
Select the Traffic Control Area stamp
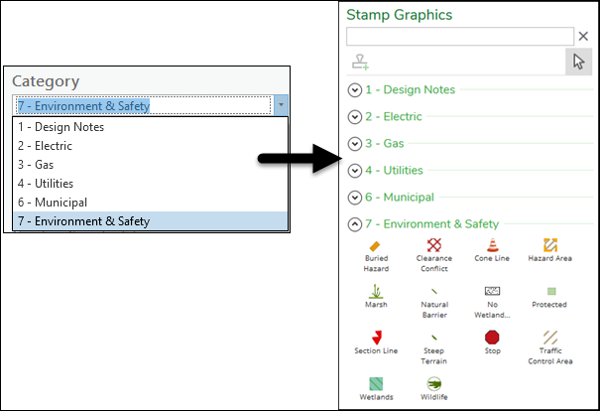coord(550,347)
